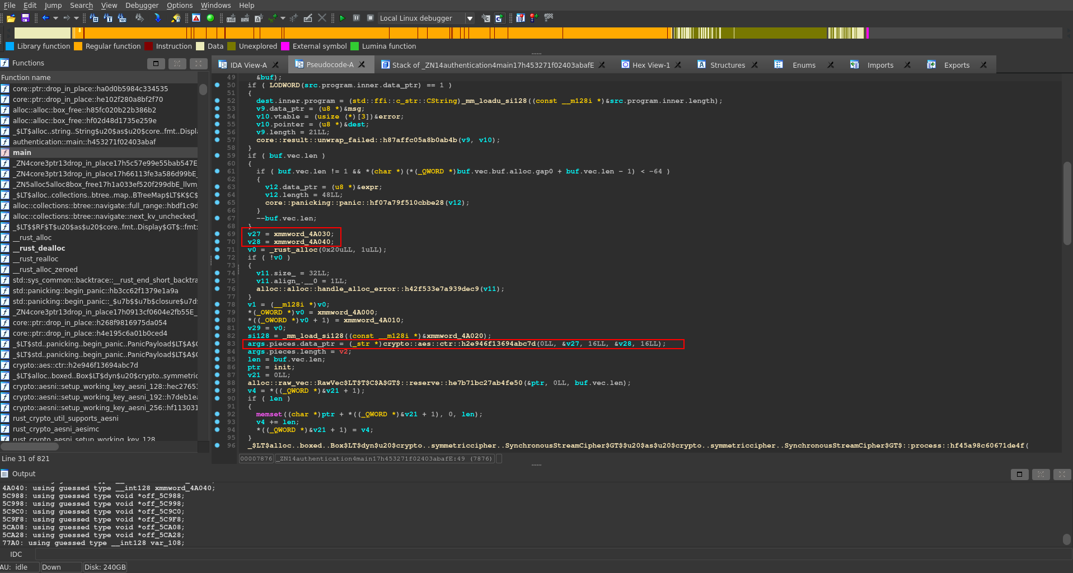
Task: Click the green circle toolbar icon
Action: (x=210, y=18)
